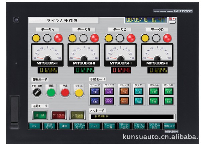This screenshot has width=220, height=146.
Task: Click Motor B yellow indicator lamp
Action: (x=73, y=38)
